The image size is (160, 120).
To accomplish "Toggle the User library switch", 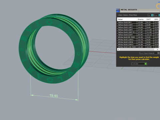I will click(157, 15).
